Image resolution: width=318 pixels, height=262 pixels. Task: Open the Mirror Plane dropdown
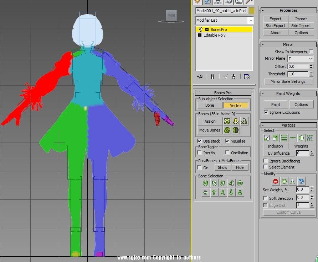click(301, 59)
